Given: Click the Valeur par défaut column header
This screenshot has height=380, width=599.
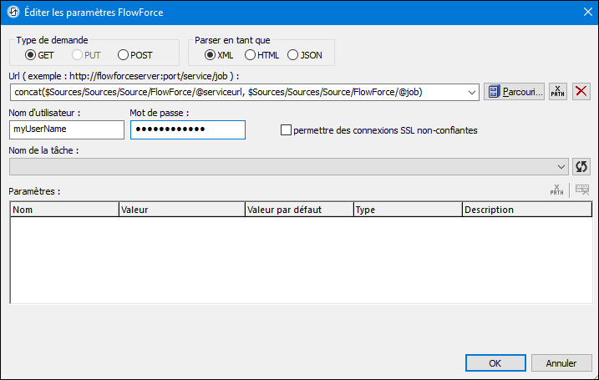Looking at the screenshot, I should pyautogui.click(x=298, y=210).
